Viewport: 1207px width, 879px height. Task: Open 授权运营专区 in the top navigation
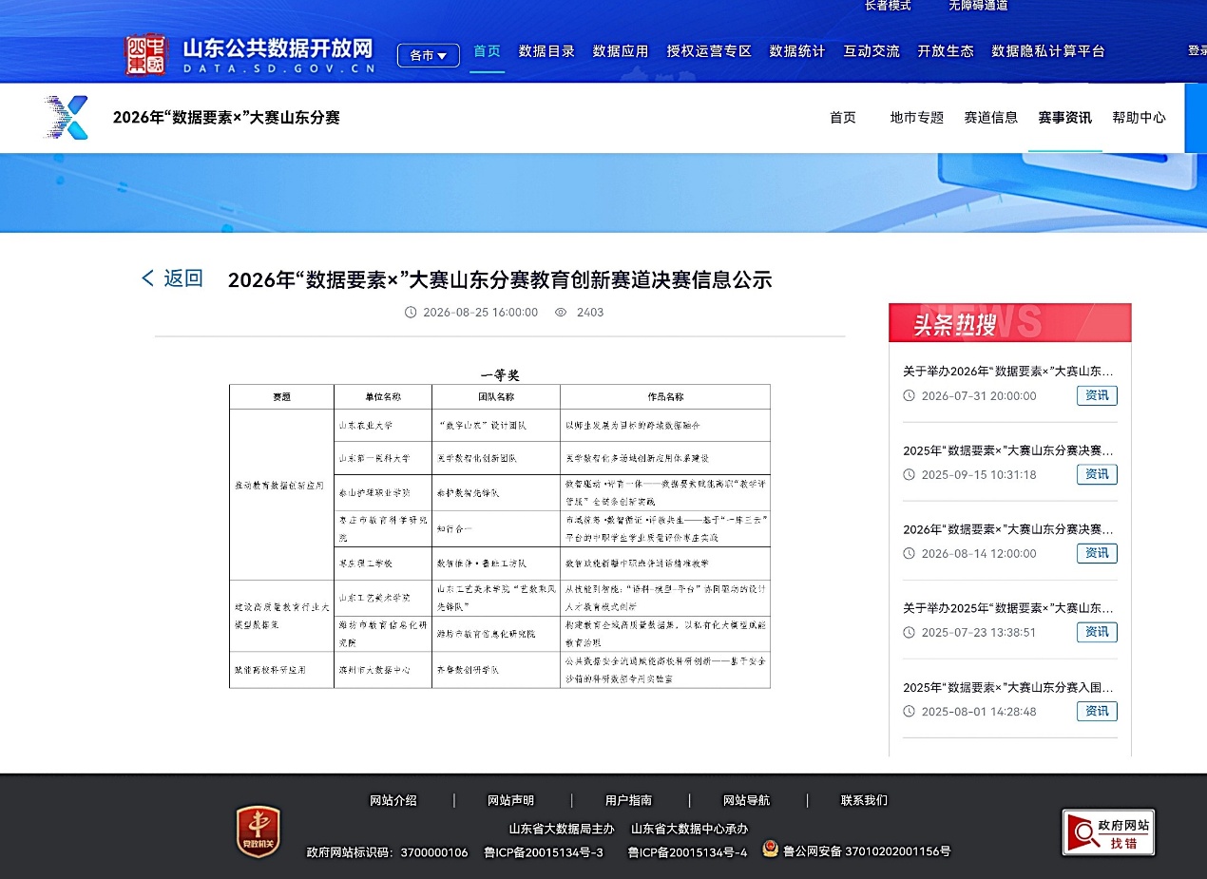[709, 51]
